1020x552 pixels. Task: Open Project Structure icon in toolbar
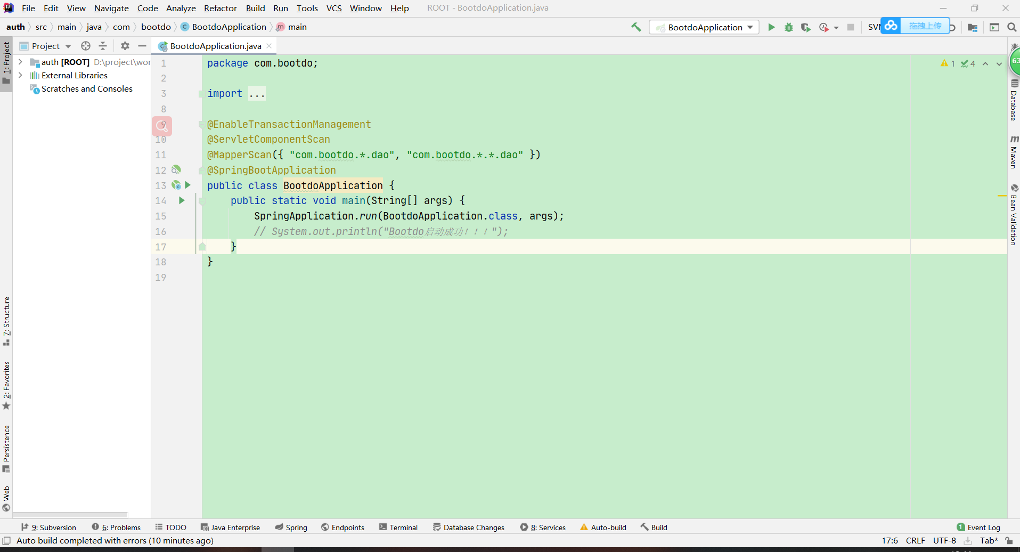[973, 27]
